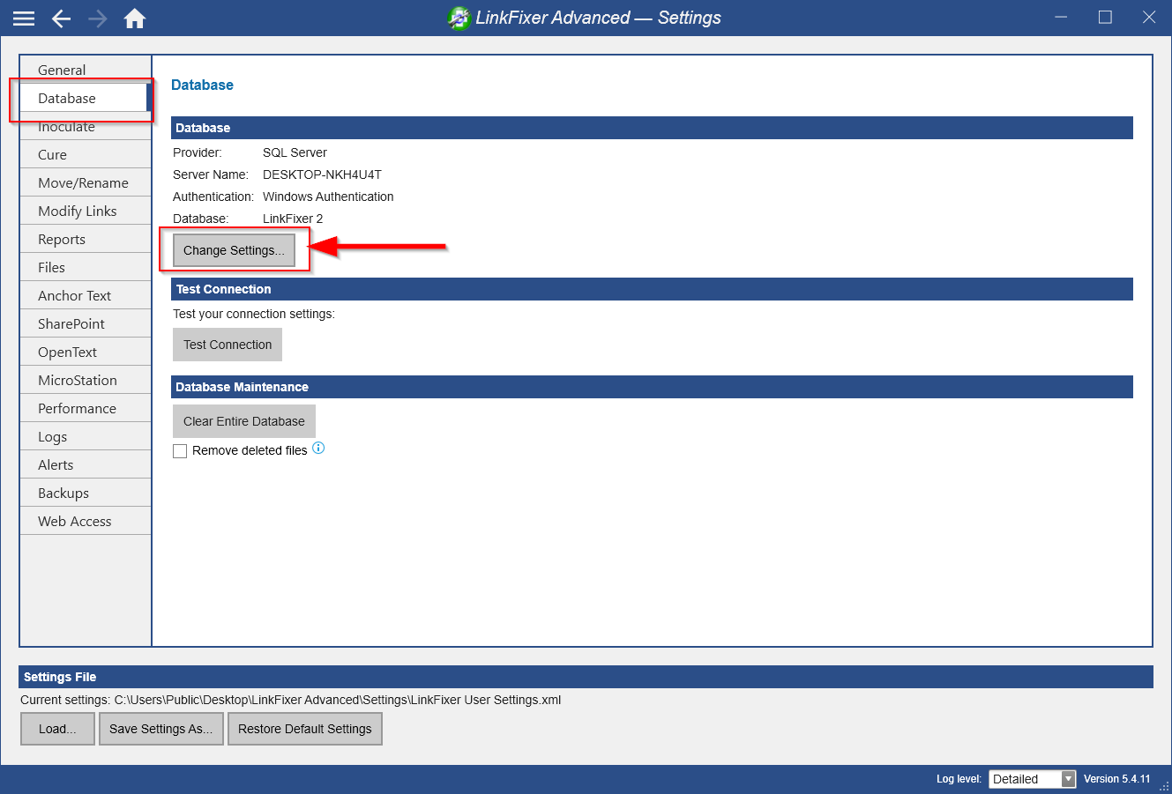Open the General settings tab
Image resolution: width=1172 pixels, height=794 pixels.
pos(86,70)
